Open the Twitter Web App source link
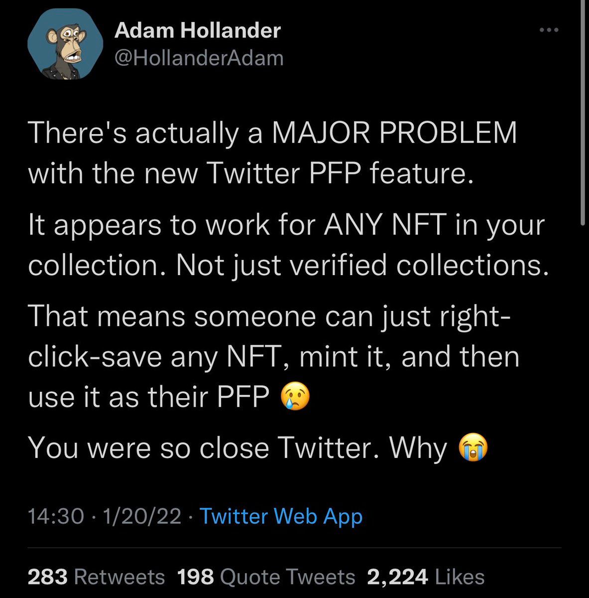The width and height of the screenshot is (589, 598). click(x=281, y=516)
